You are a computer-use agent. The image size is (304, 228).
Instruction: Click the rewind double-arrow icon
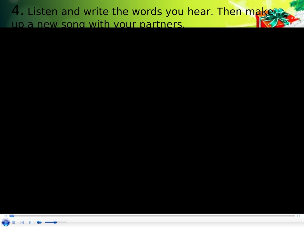click(5, 216)
